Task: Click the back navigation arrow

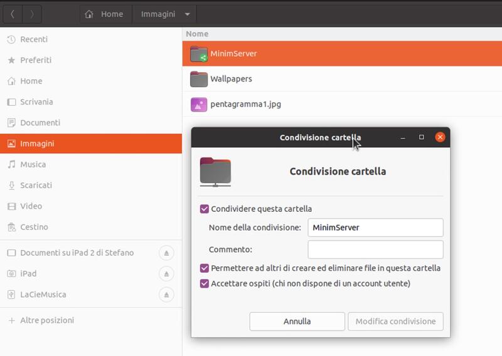Action: click(x=13, y=14)
